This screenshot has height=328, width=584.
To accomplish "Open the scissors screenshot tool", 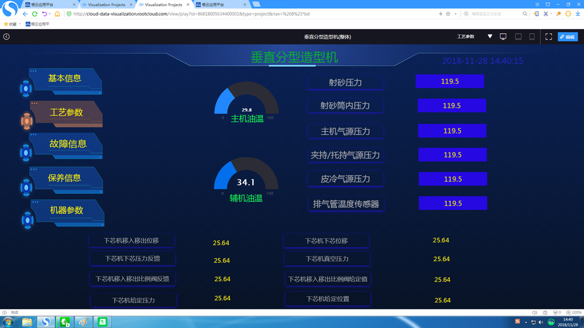I will pos(545,14).
